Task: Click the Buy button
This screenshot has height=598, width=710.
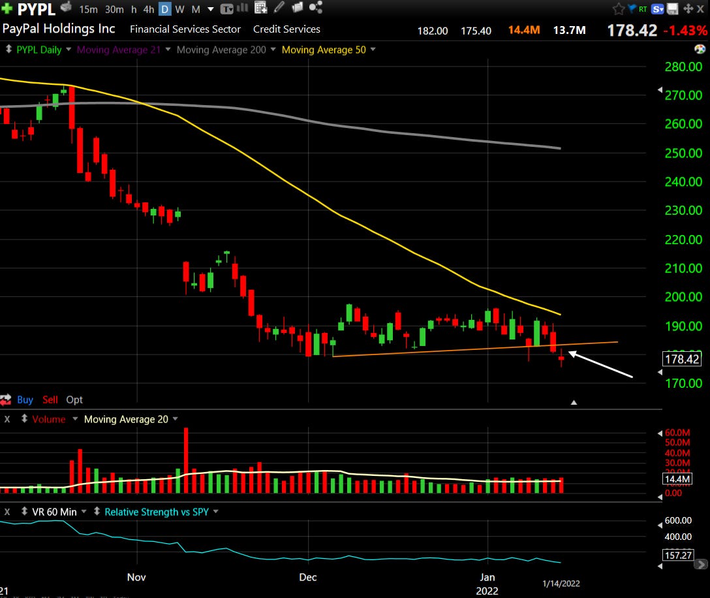Action: point(25,400)
